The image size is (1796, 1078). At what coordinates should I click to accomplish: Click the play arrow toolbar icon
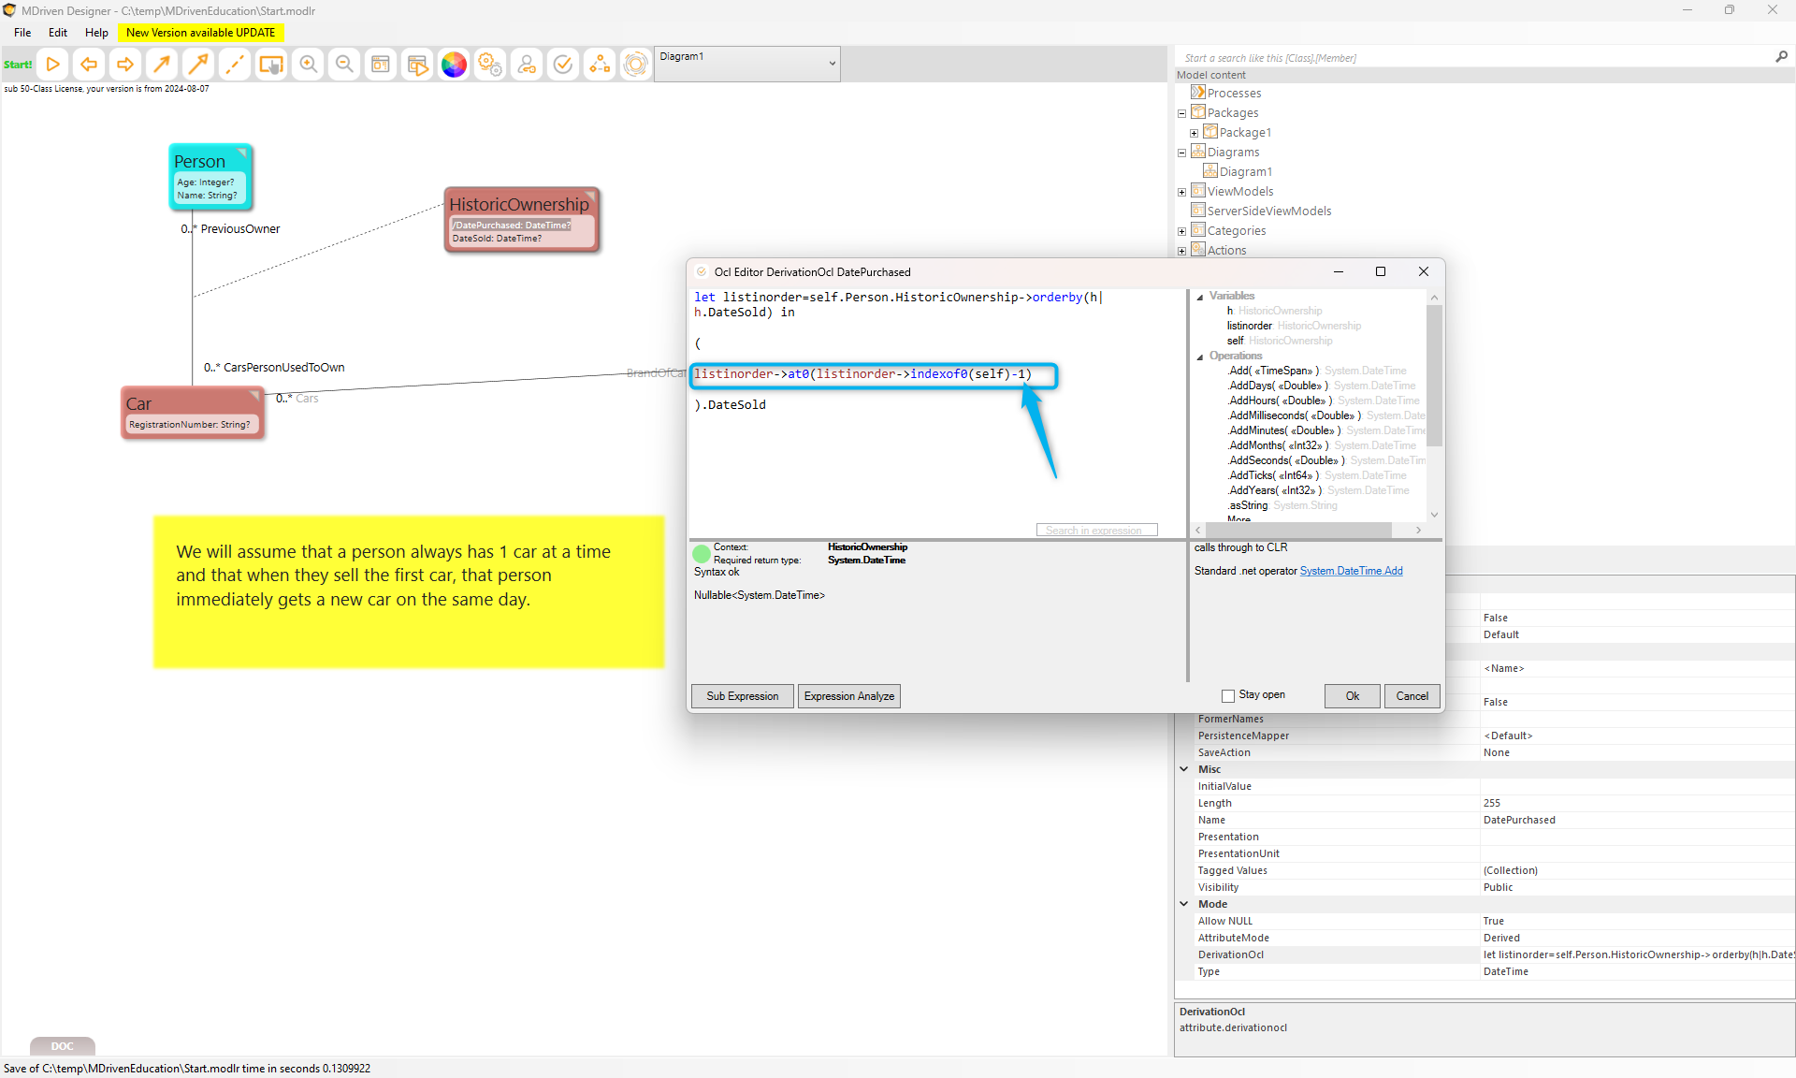(x=53, y=65)
